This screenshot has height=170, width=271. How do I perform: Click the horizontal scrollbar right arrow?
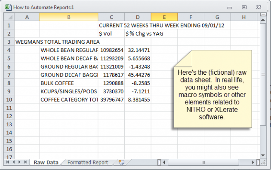click(253, 162)
